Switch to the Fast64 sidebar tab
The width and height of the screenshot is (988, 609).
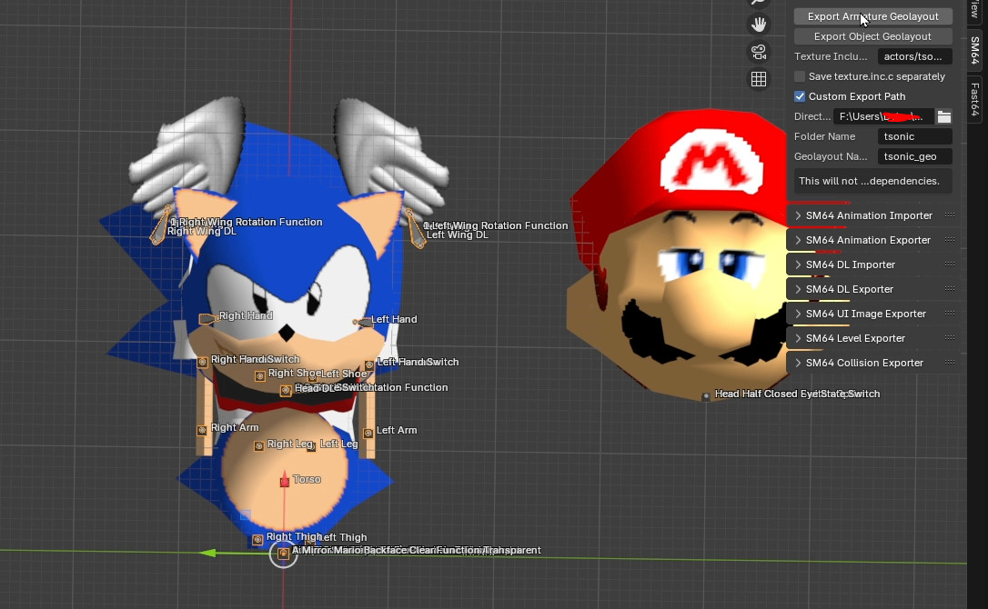(x=974, y=99)
